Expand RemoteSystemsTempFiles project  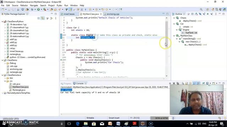click(2, 93)
